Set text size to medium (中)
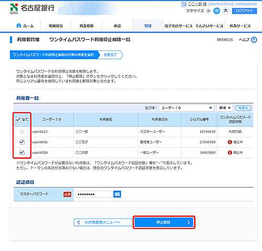The width and height of the screenshot is (262, 251). tap(216, 11)
